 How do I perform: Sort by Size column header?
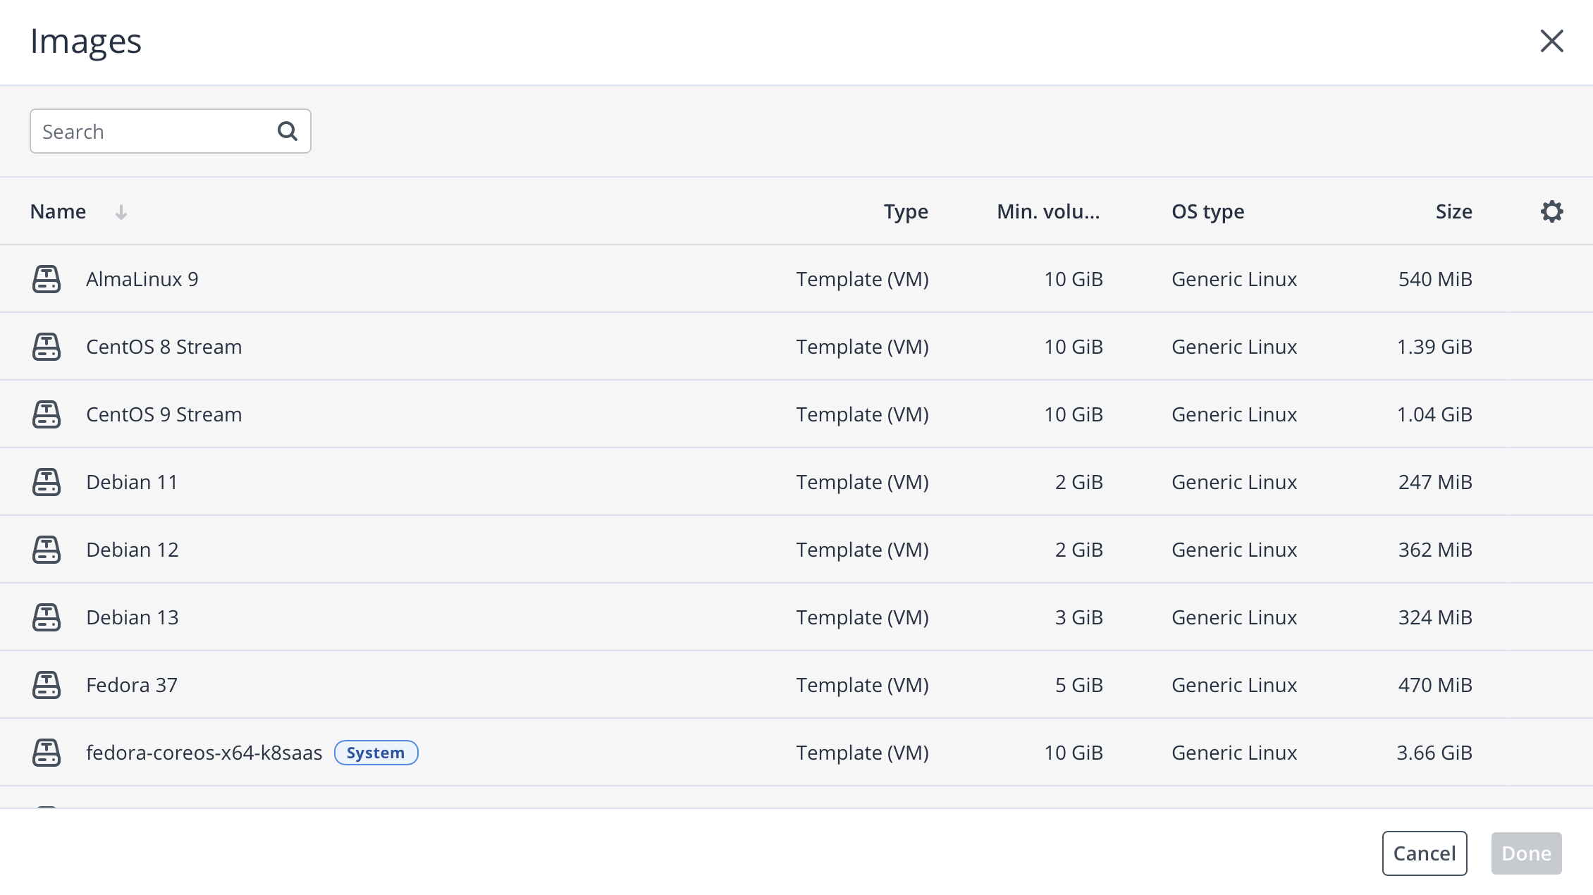(1453, 211)
